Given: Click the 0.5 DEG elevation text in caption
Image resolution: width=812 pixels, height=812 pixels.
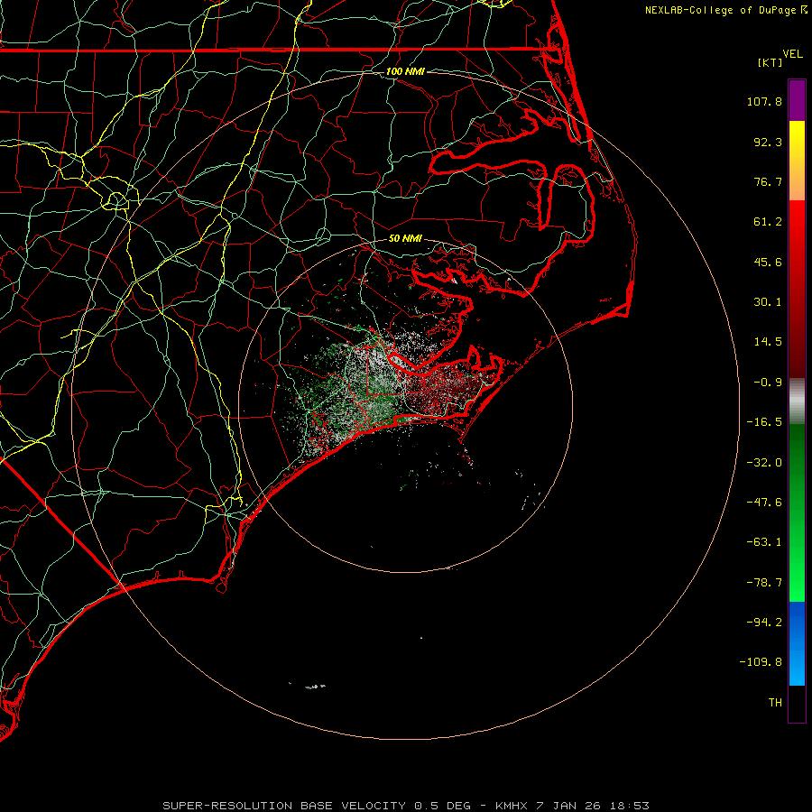Looking at the screenshot, I should (x=442, y=806).
